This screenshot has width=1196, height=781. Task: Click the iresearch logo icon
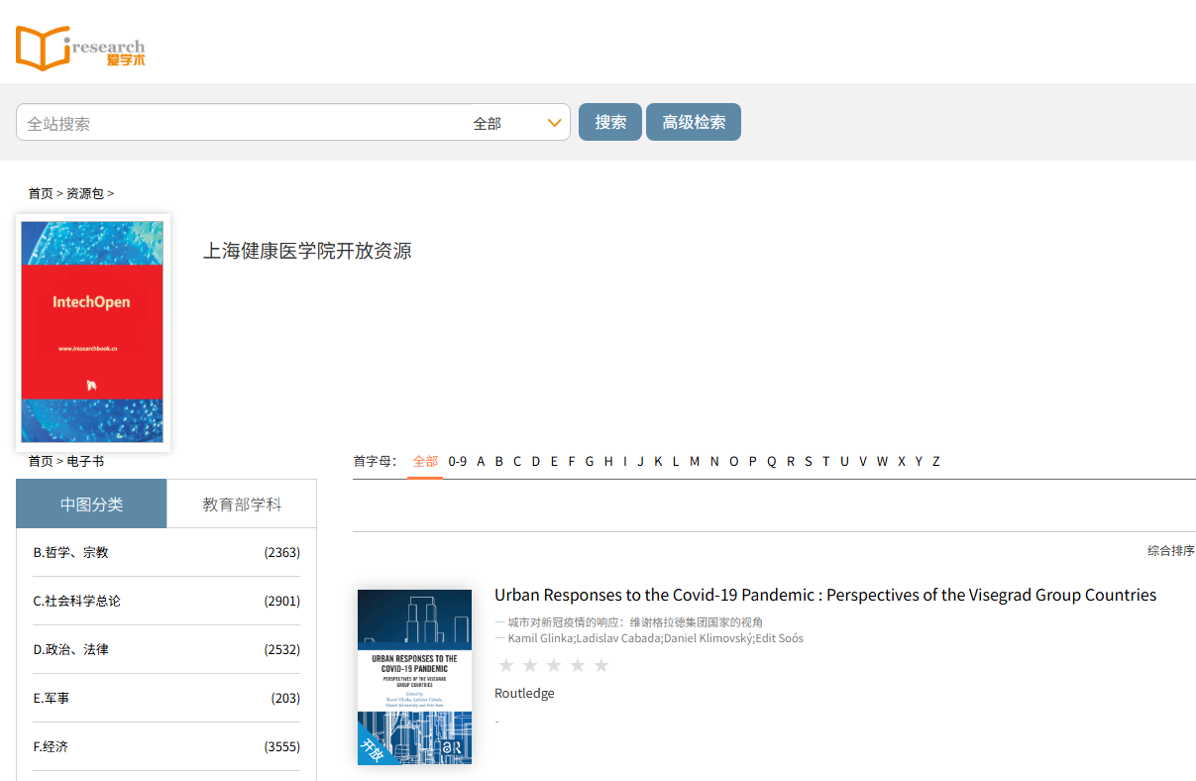click(79, 48)
